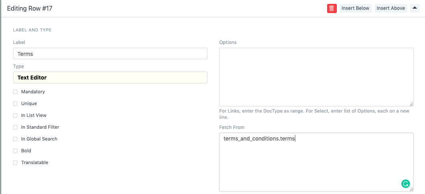Delete row with red trash icon
Image resolution: width=425 pixels, height=194 pixels.
[x=332, y=8]
